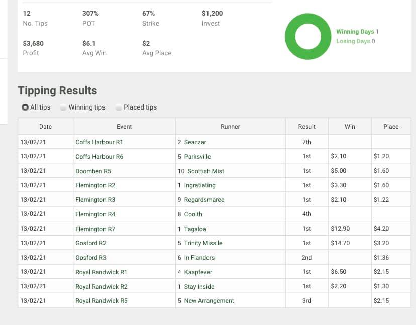Viewport: 416px width, 325px height.
Task: Click the green winning days donut chart
Action: click(x=308, y=37)
